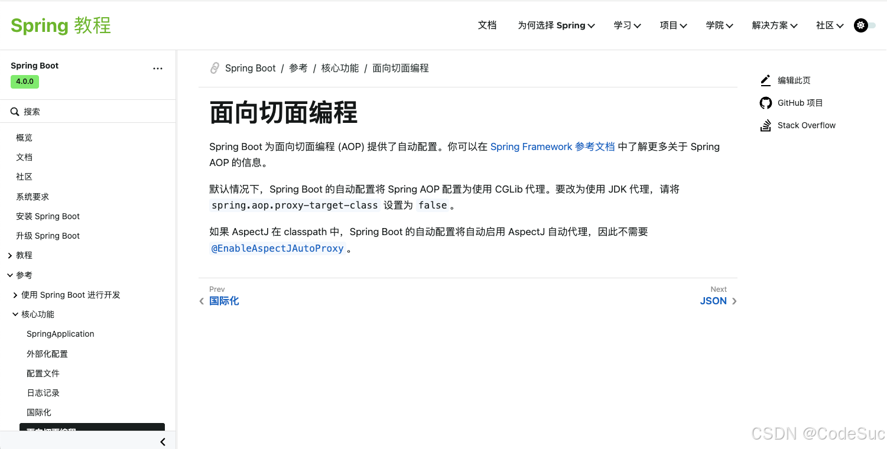Open 社区 in the sidebar list
Viewport: 887px width, 449px height.
click(x=24, y=177)
